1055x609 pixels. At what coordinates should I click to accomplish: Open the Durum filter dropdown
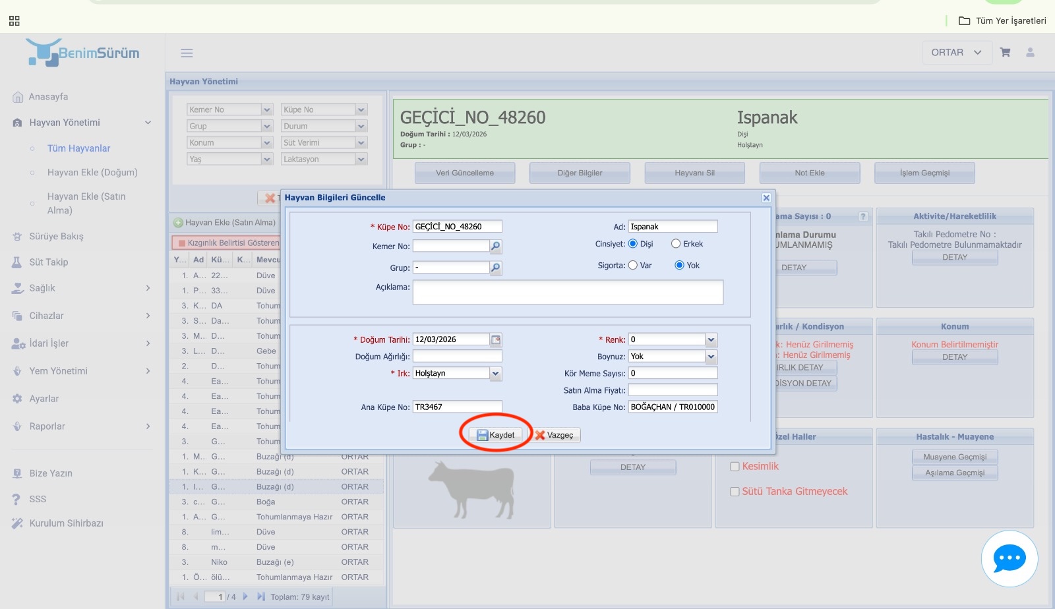pyautogui.click(x=361, y=126)
